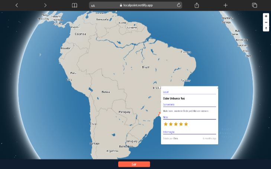The width and height of the screenshot is (271, 169).
Task: Click the localpoint.netlify.app address bar
Action: (135, 6)
